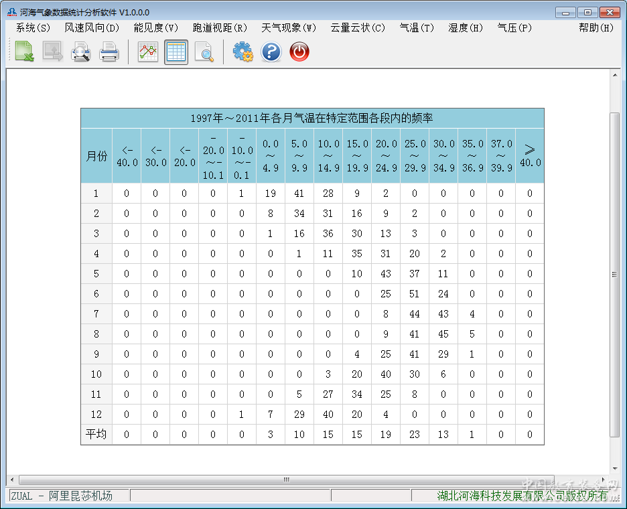Click the printer icon to print

[109, 52]
